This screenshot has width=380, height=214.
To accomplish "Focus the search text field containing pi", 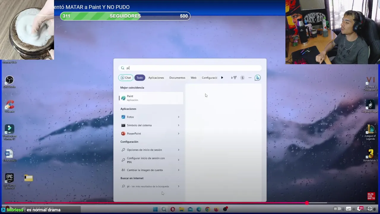I will coord(190,68).
